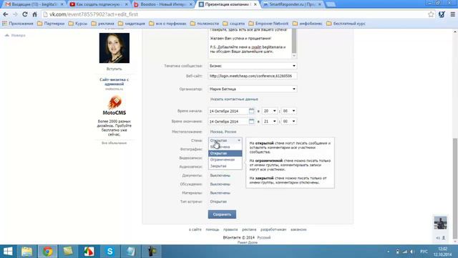Open Skype from the taskbar
Viewport: 458px width, 258px height.
[x=109, y=252]
